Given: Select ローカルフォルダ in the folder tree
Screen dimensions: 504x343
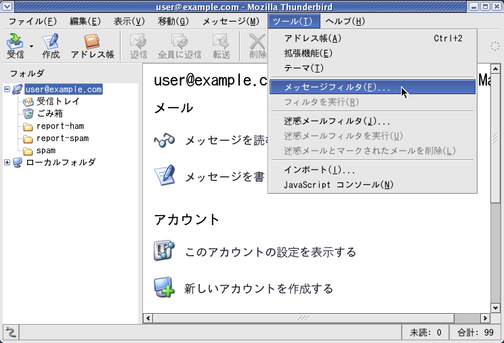Looking at the screenshot, I should point(61,162).
